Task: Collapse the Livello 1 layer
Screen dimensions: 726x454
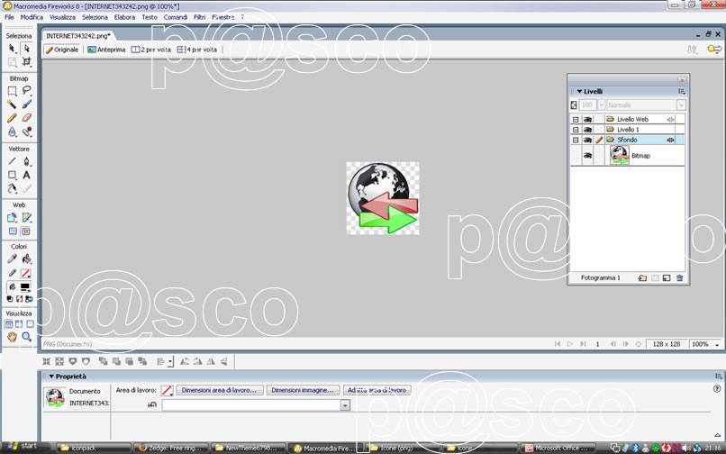Action: pos(576,130)
